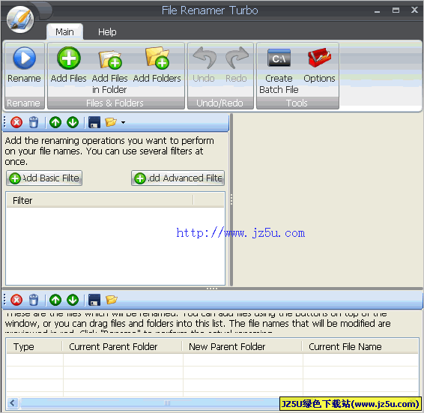Switch to the Help tab
This screenshot has width=424, height=413.
pos(107,32)
